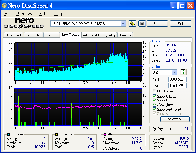Disable Show C2/PIF checkbox

click(154, 100)
